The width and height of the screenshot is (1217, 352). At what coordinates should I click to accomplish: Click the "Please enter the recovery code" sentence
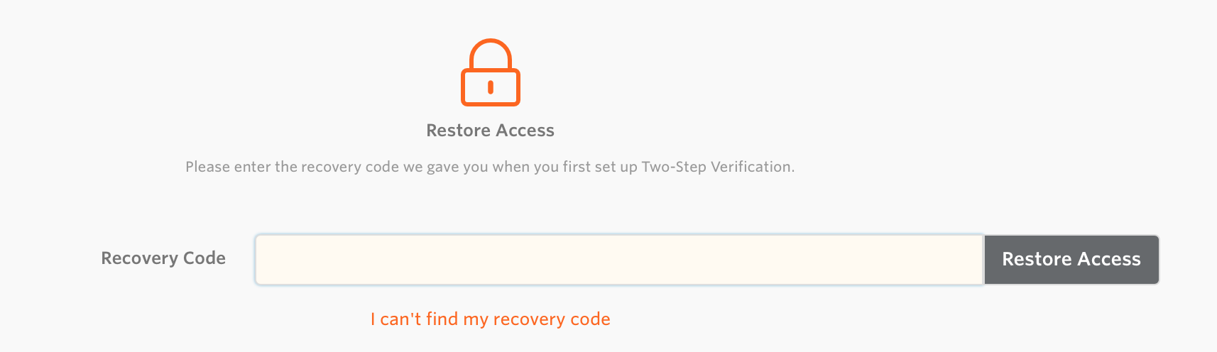click(x=490, y=167)
